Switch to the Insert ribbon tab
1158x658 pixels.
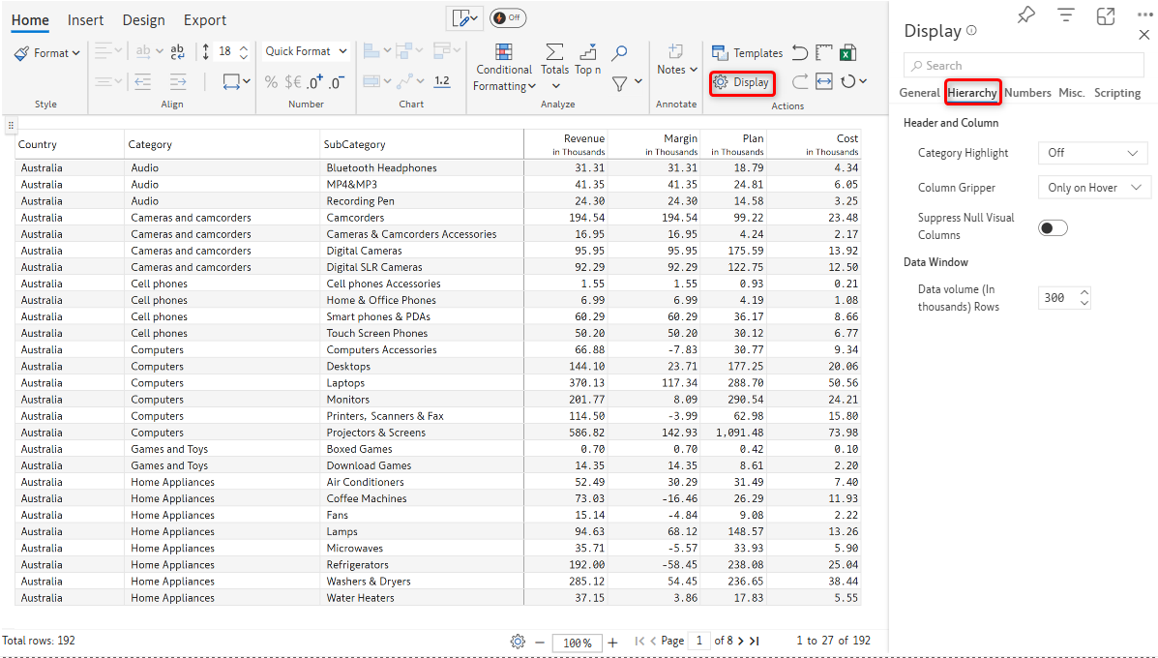pos(86,20)
